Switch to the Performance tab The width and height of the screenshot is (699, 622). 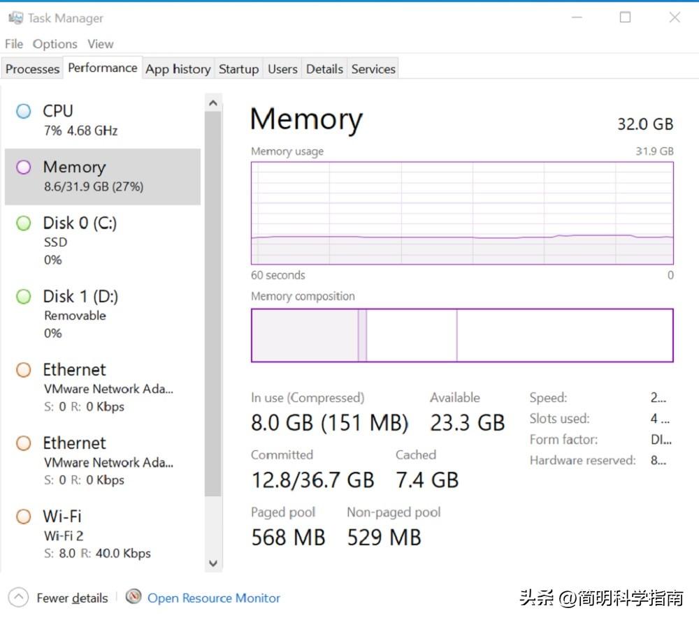(103, 68)
